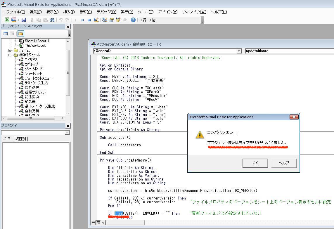The height and width of the screenshot is (229, 334).
Task: Select the 結果表 module
Action: click(30, 102)
